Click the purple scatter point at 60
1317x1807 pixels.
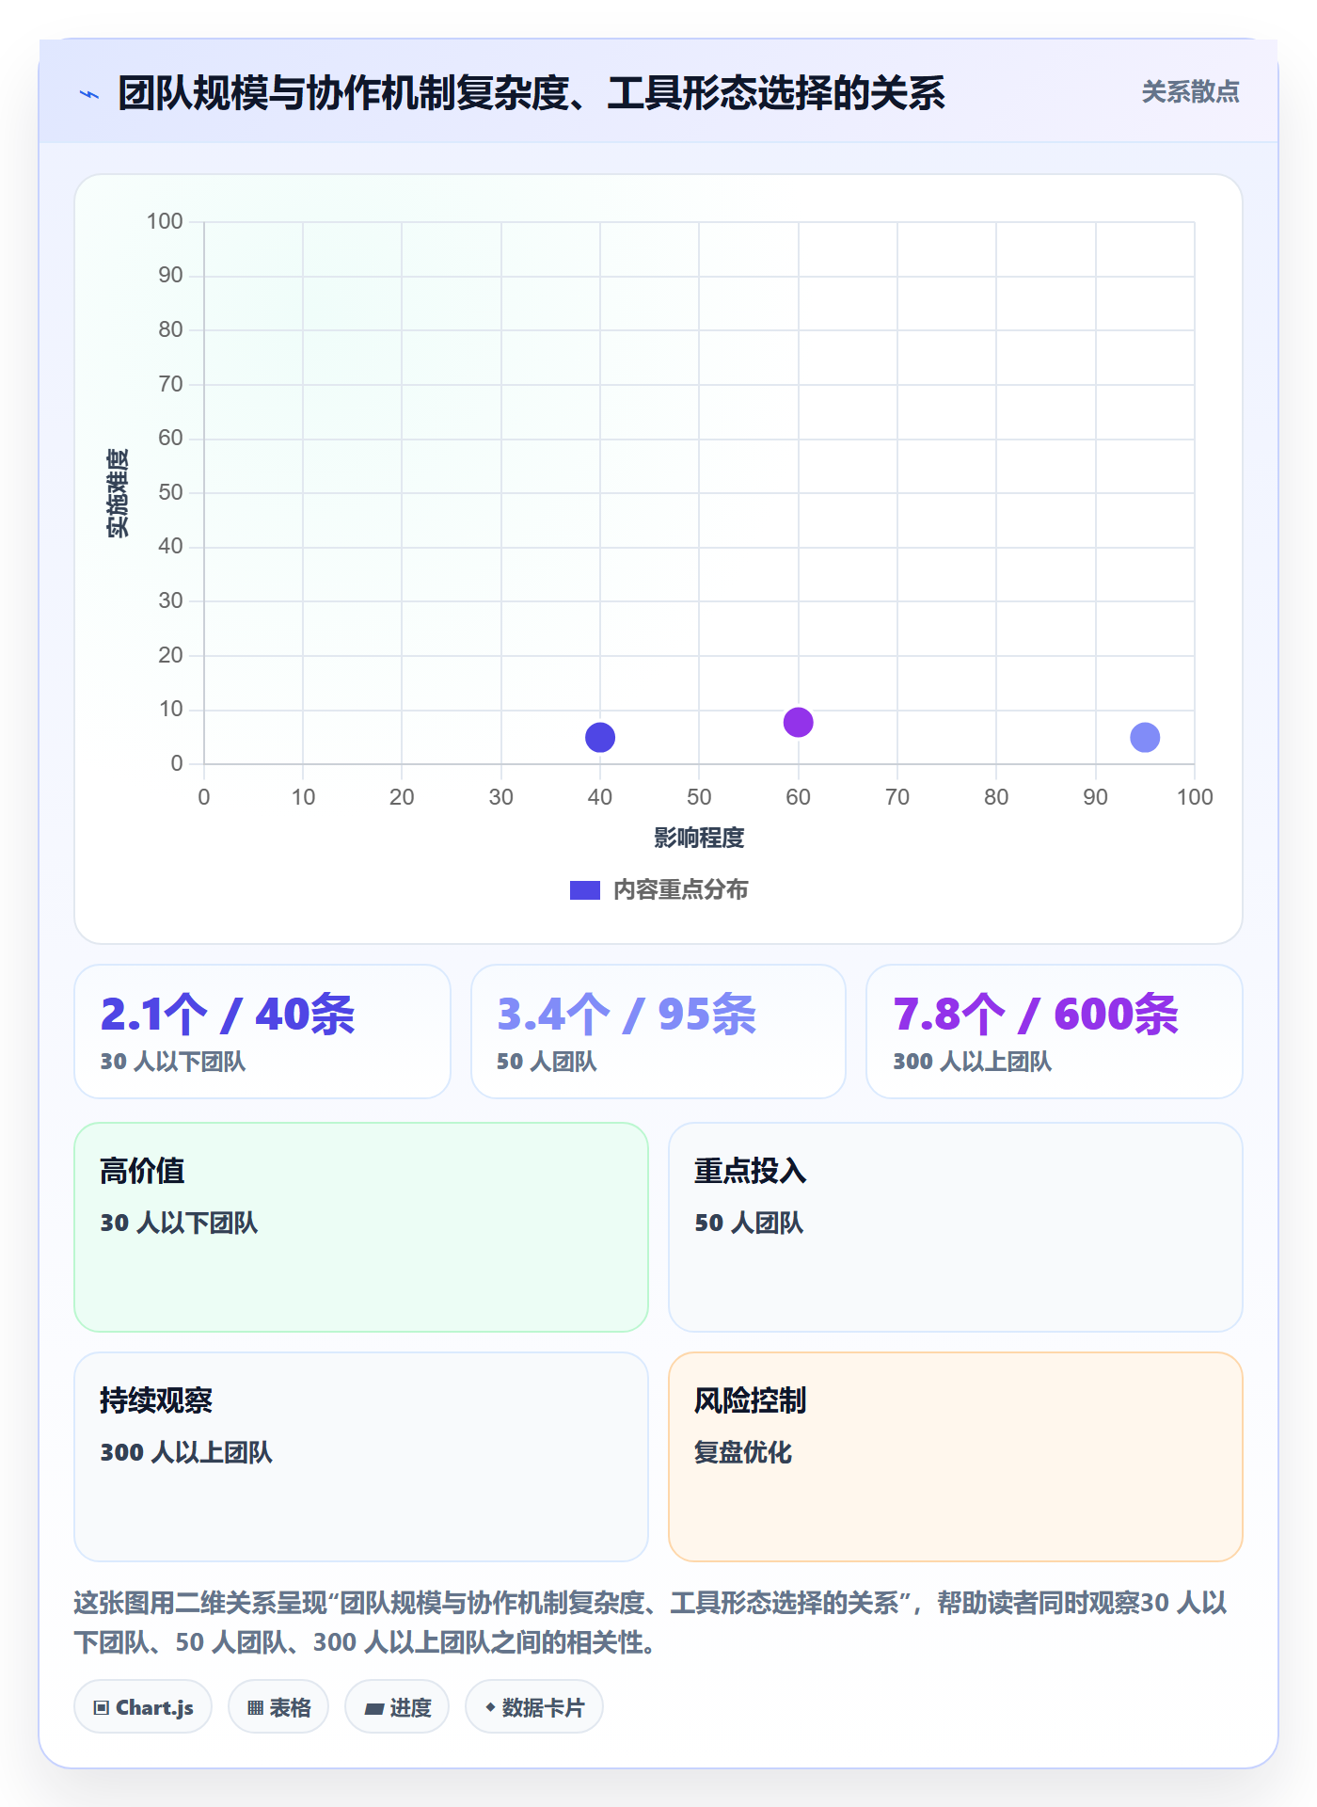coord(798,722)
